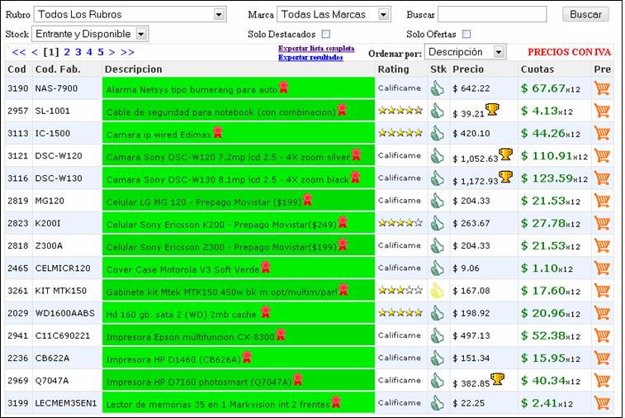625x418 pixels.
Task: Click in the Buscar text field
Action: click(492, 14)
